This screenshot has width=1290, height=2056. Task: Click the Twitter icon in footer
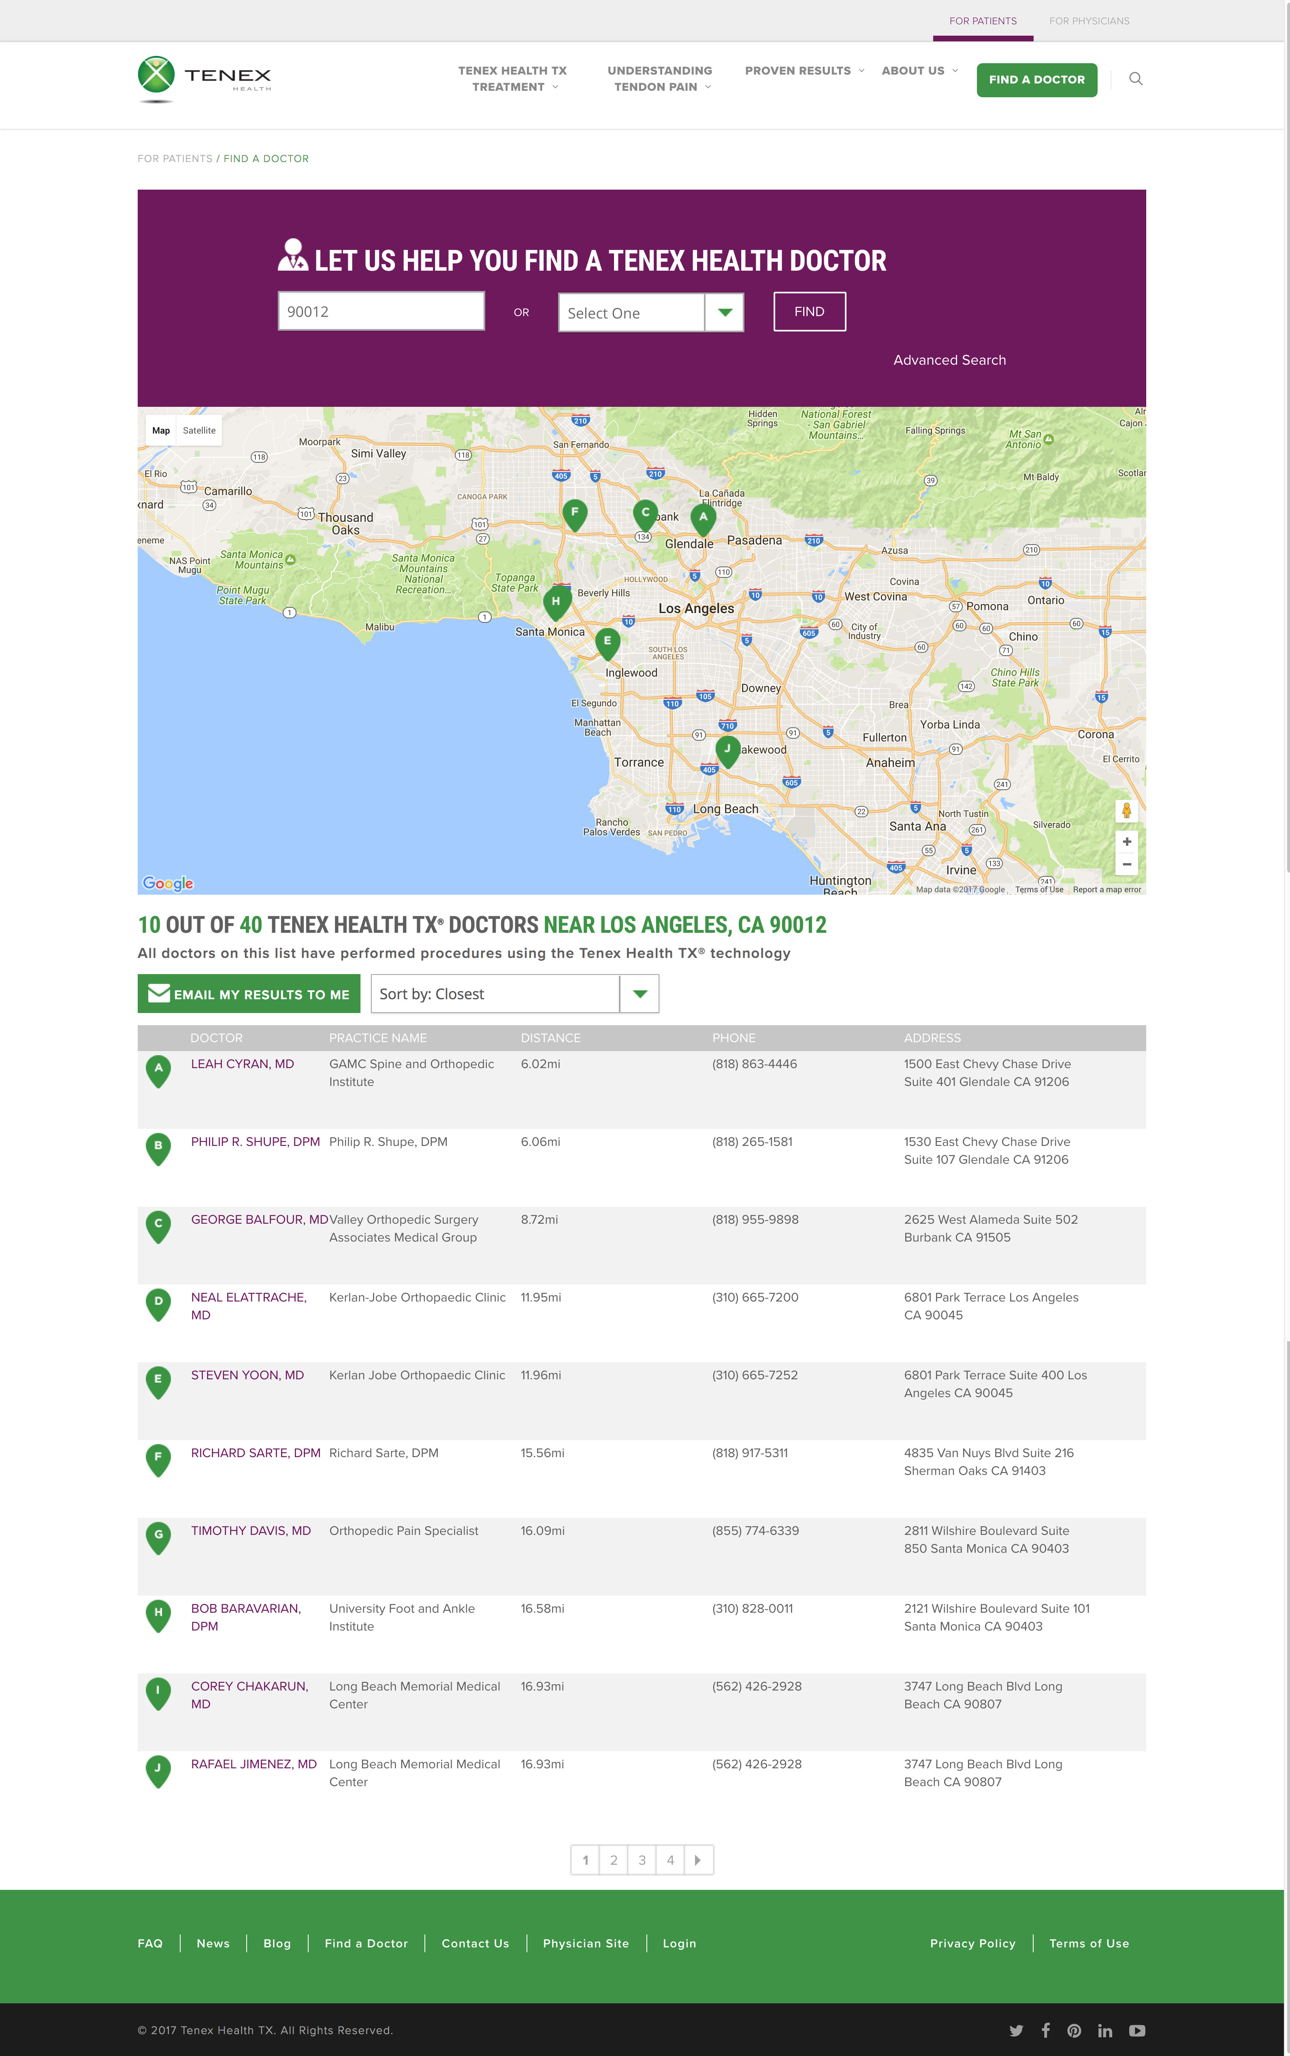tap(1016, 2030)
